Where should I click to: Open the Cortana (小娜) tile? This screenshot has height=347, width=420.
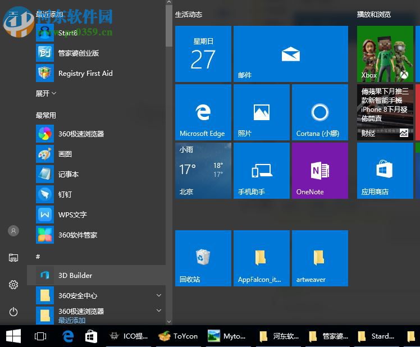320,112
